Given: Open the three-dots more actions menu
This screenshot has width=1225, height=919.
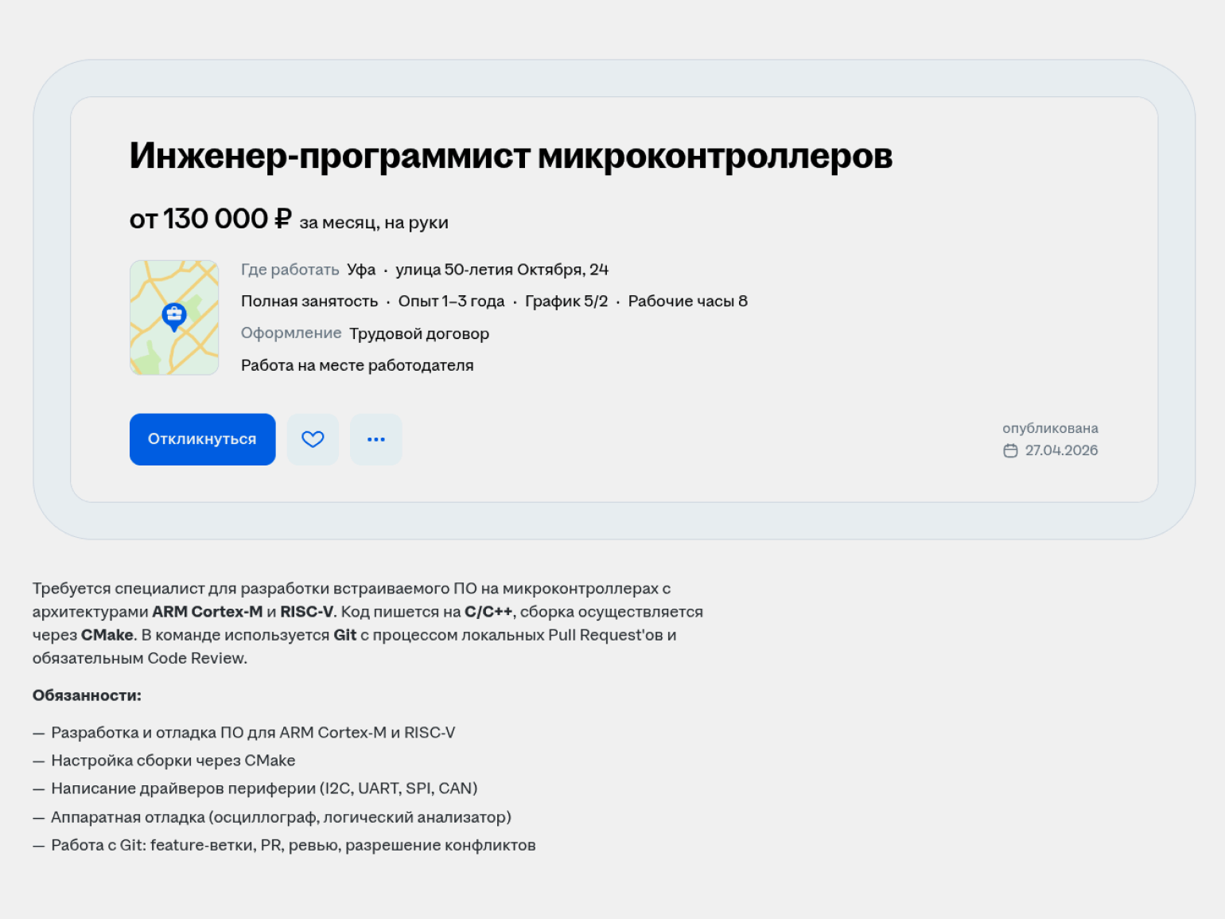Looking at the screenshot, I should click(375, 439).
